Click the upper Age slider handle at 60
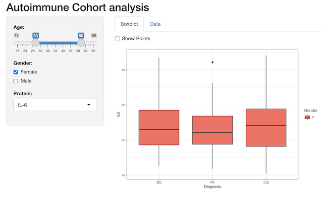322x197 pixels. tap(81, 43)
